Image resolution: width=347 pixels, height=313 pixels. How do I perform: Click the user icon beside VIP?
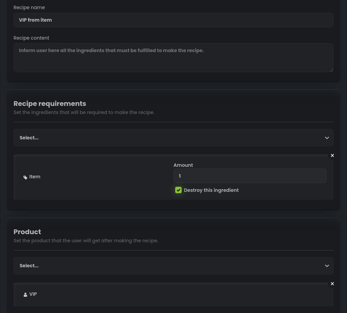[x=26, y=294]
